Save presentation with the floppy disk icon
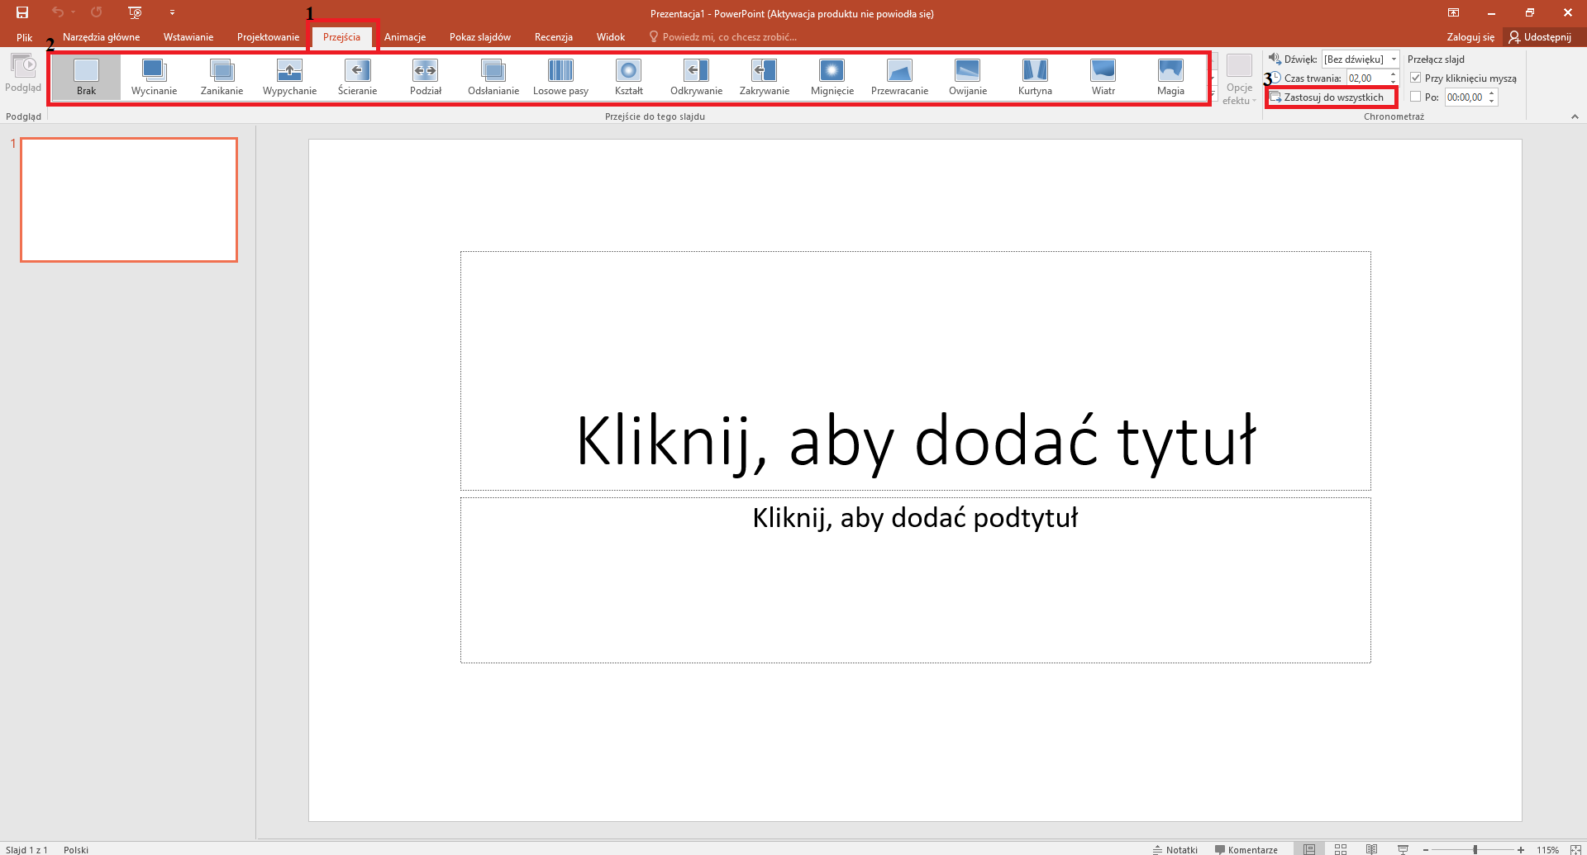1587x855 pixels. click(x=22, y=12)
